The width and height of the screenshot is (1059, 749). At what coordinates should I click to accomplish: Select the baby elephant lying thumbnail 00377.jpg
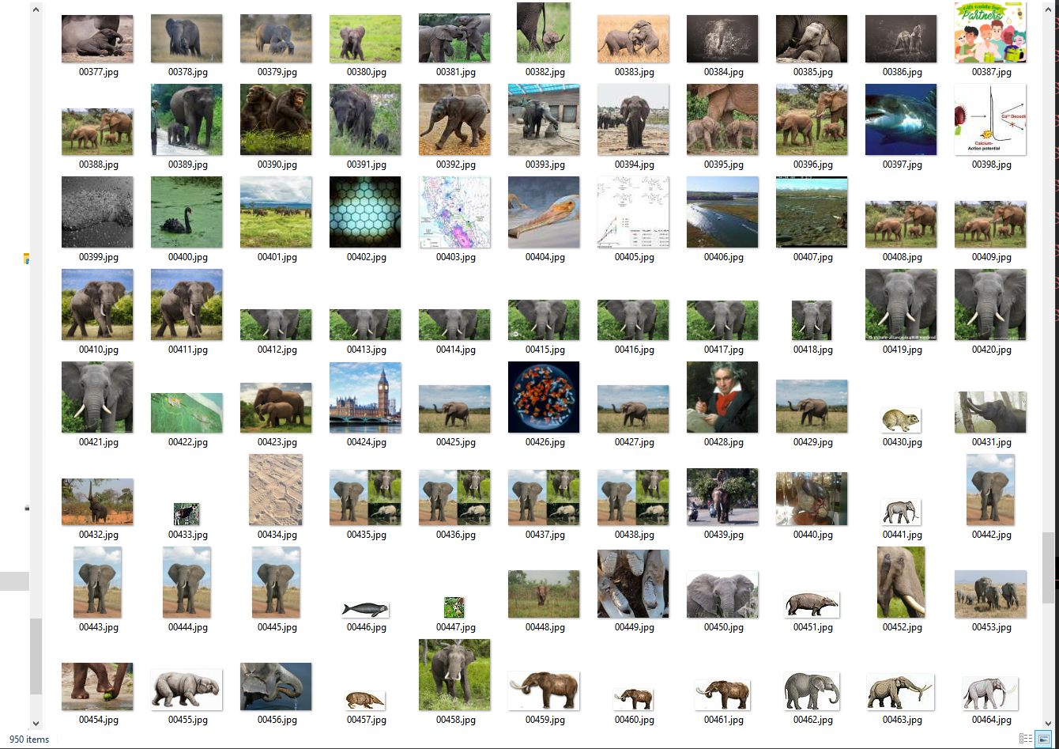[97, 39]
